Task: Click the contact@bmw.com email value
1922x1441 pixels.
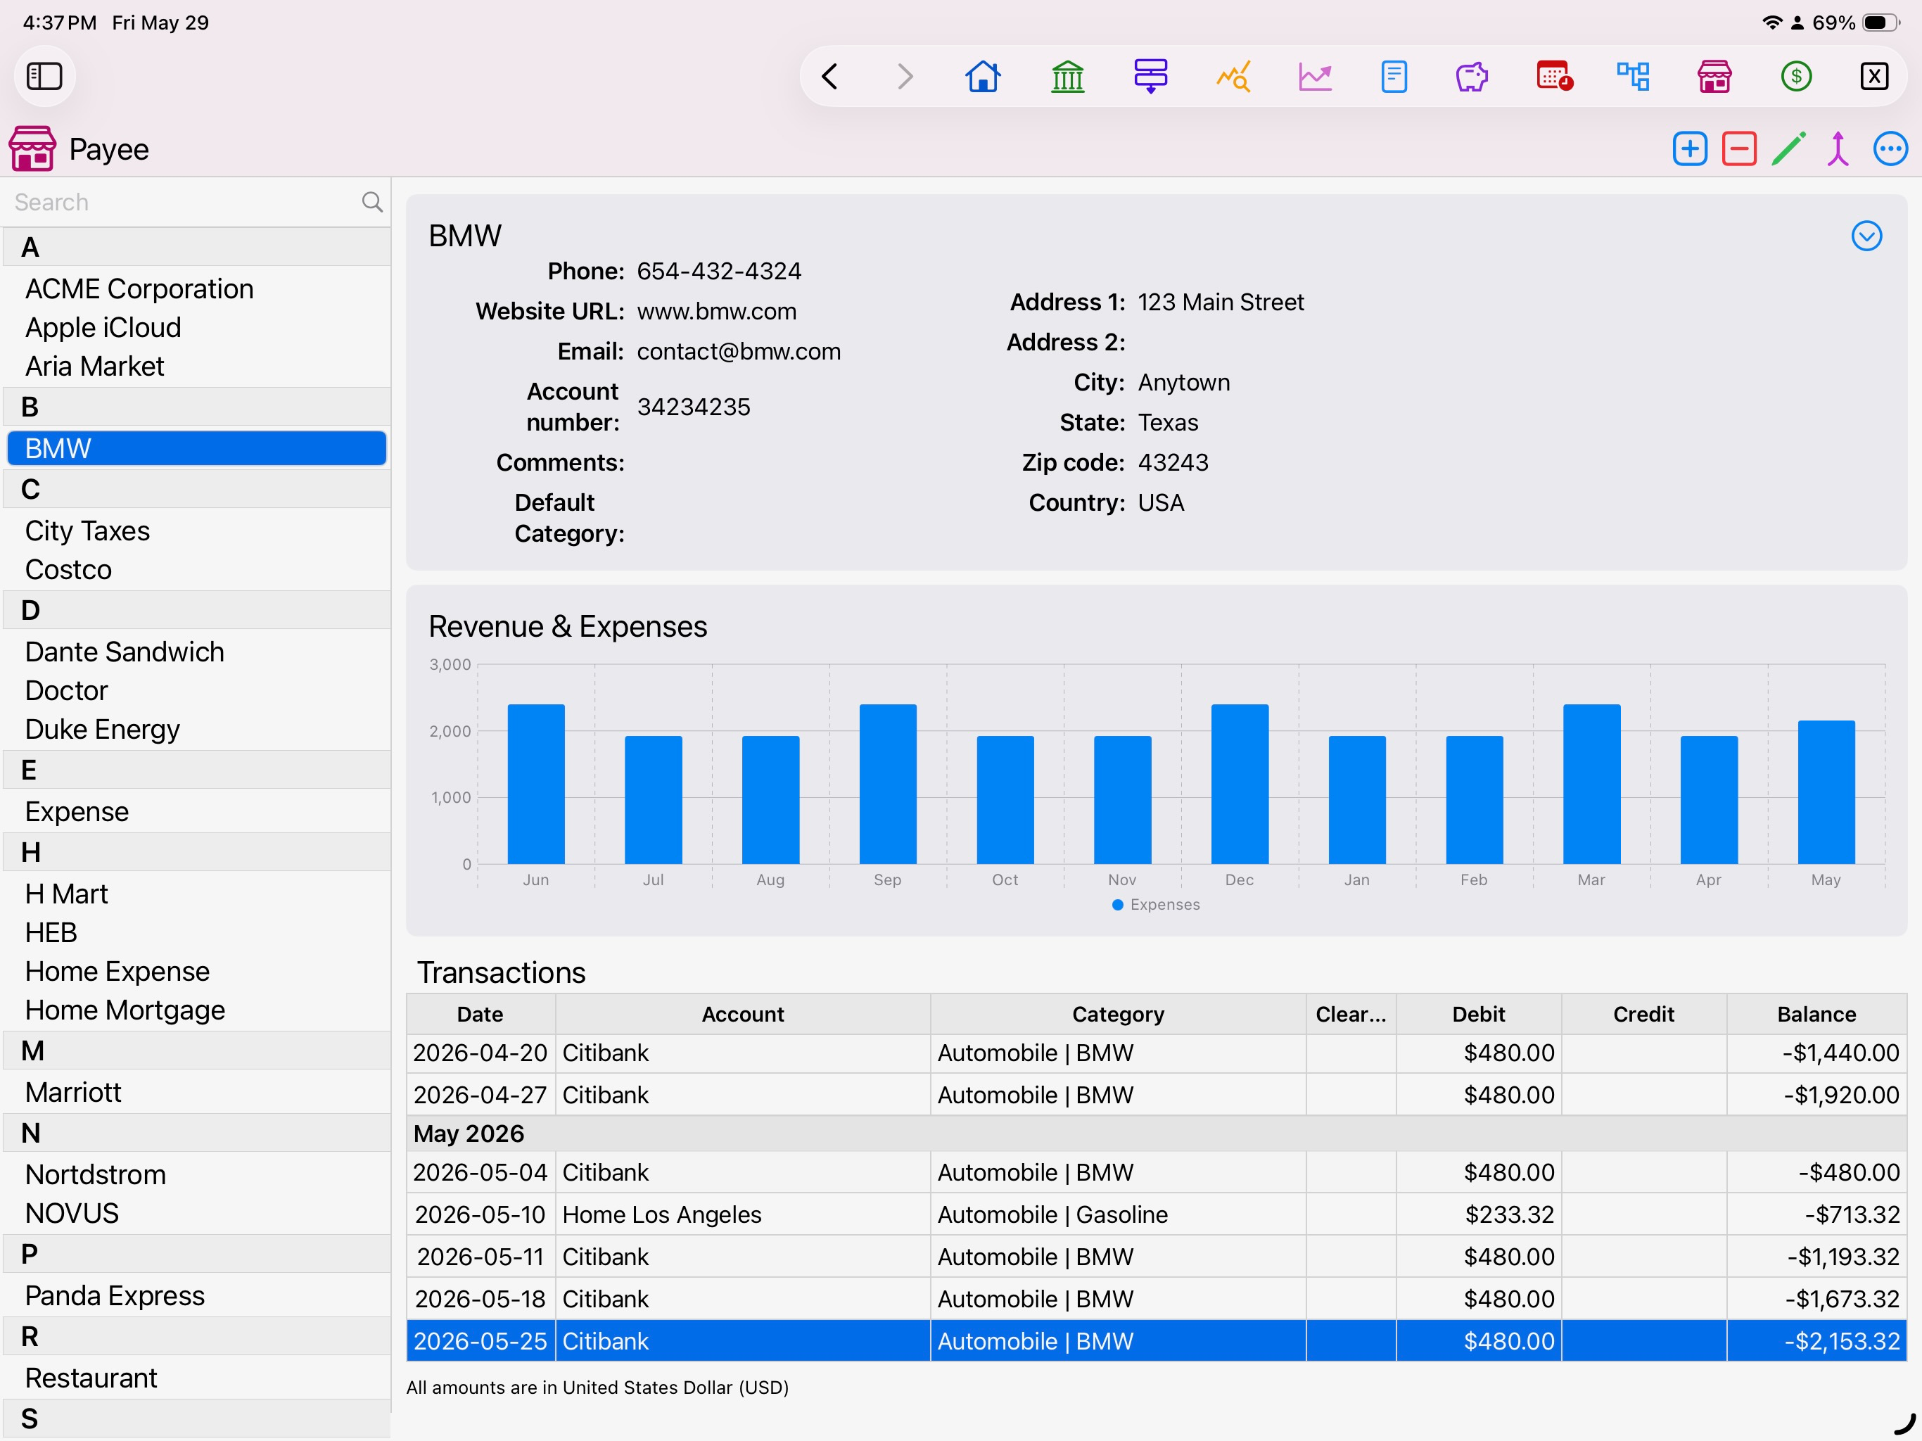Action: (x=739, y=351)
